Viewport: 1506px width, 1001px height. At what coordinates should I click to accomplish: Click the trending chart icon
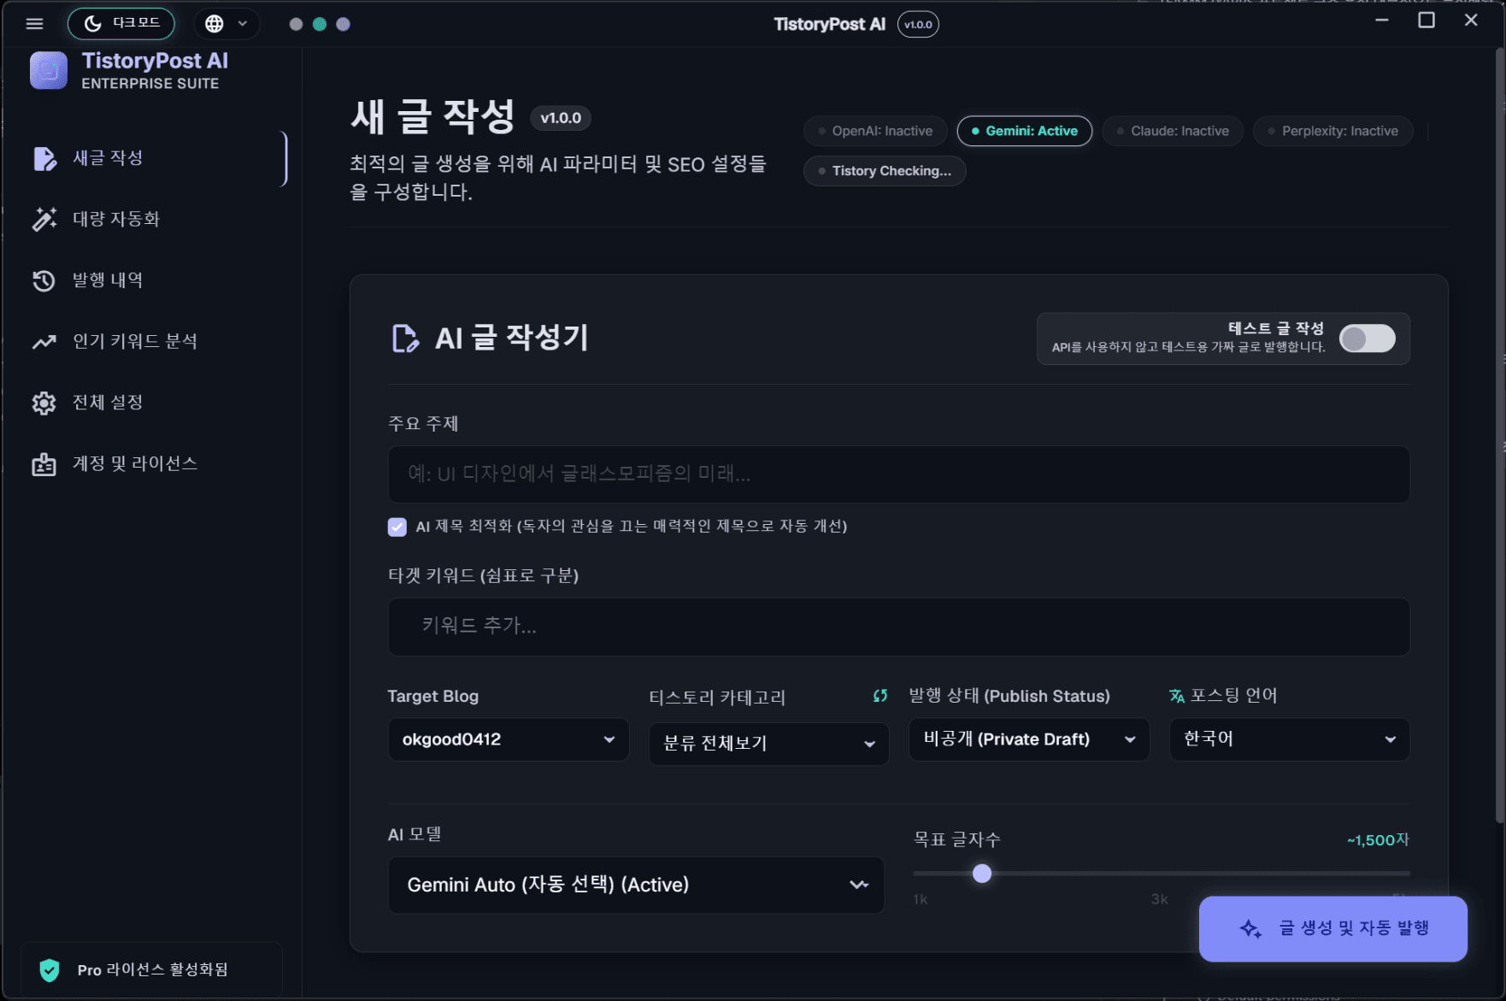pyautogui.click(x=44, y=342)
